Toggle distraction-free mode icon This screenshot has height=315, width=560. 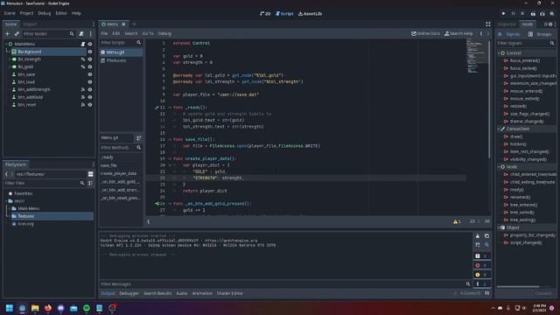(x=488, y=24)
